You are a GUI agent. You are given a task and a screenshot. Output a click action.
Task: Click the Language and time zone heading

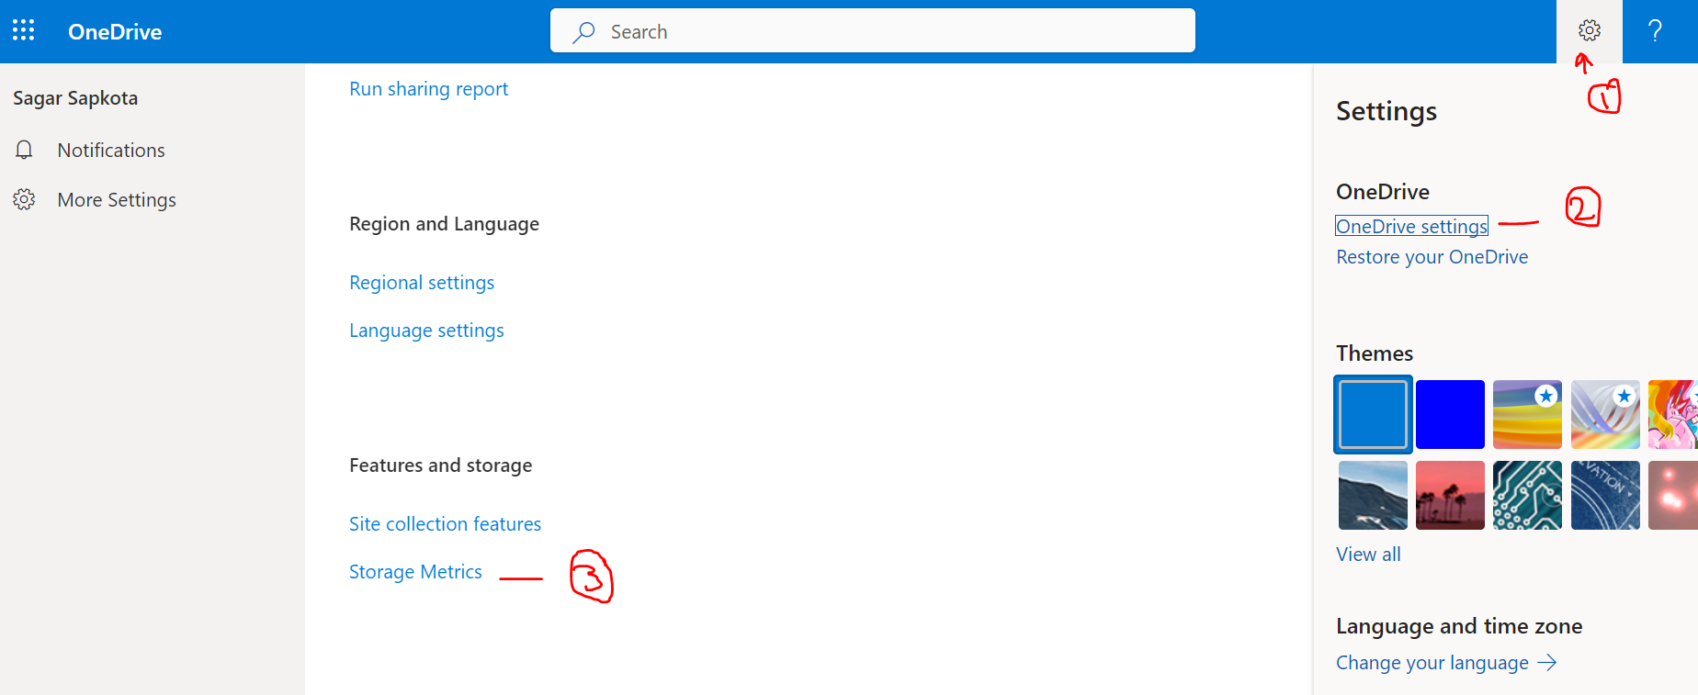[x=1459, y=626]
